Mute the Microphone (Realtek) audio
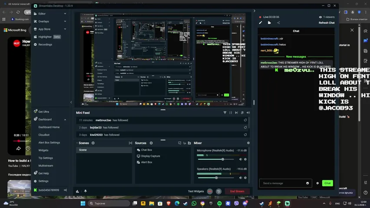370x208 pixels. 240,159
